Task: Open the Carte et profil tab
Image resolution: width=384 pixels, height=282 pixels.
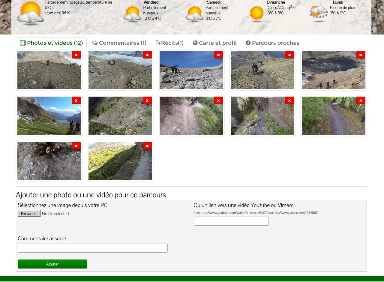Action: point(214,43)
